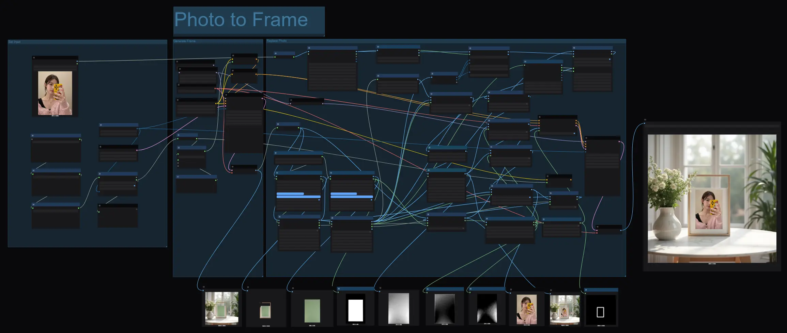Screen dimensions: 787x333
Task: Open the preview of room with green frame placeholder
Action: point(221,308)
